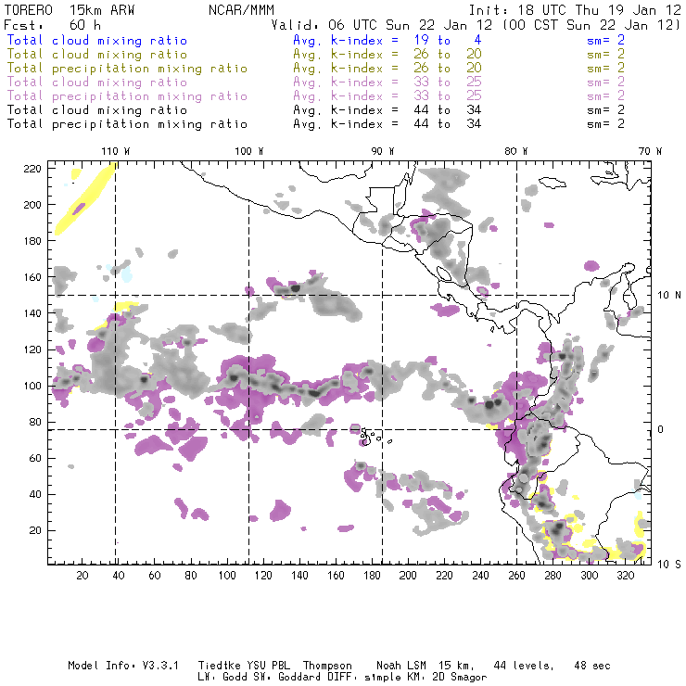The width and height of the screenshot is (686, 686).
Task: Click "Valid: 06 UTC Sun 22 Jan 12" text
Action: click(x=382, y=25)
